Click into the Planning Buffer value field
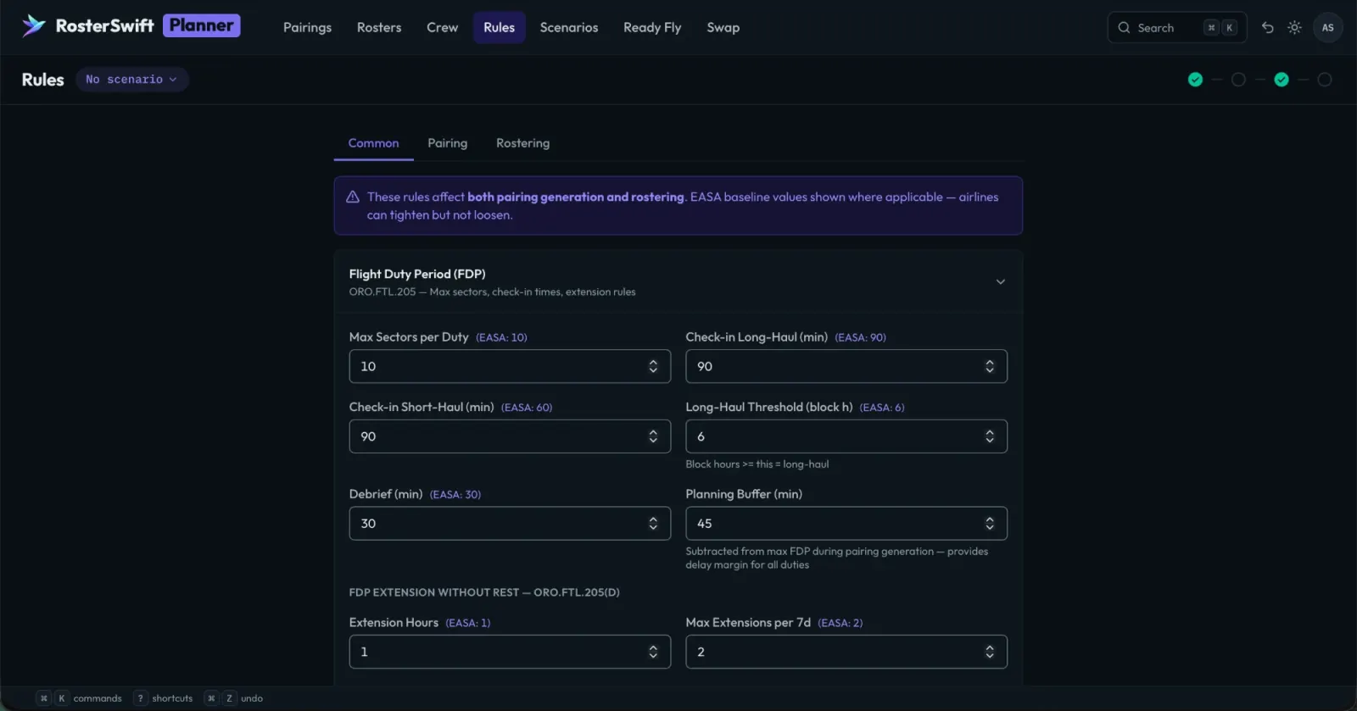This screenshot has width=1357, height=711. click(846, 524)
